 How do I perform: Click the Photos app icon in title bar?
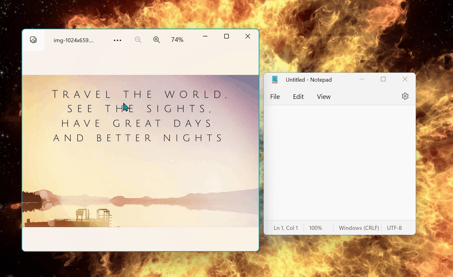(33, 40)
